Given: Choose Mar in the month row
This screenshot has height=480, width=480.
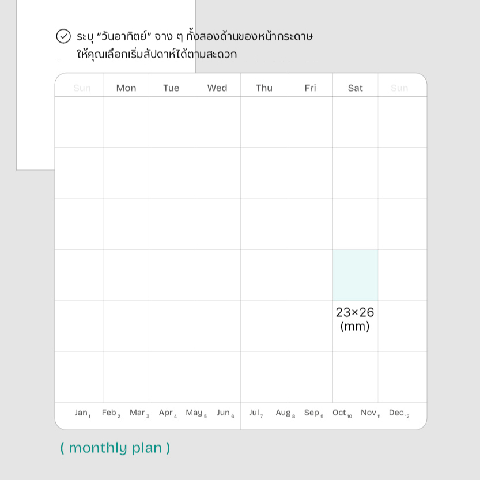Looking at the screenshot, I should pos(139,413).
